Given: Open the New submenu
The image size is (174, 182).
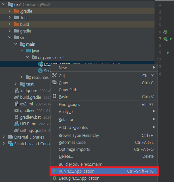Looking at the screenshot, I should pos(104,68).
